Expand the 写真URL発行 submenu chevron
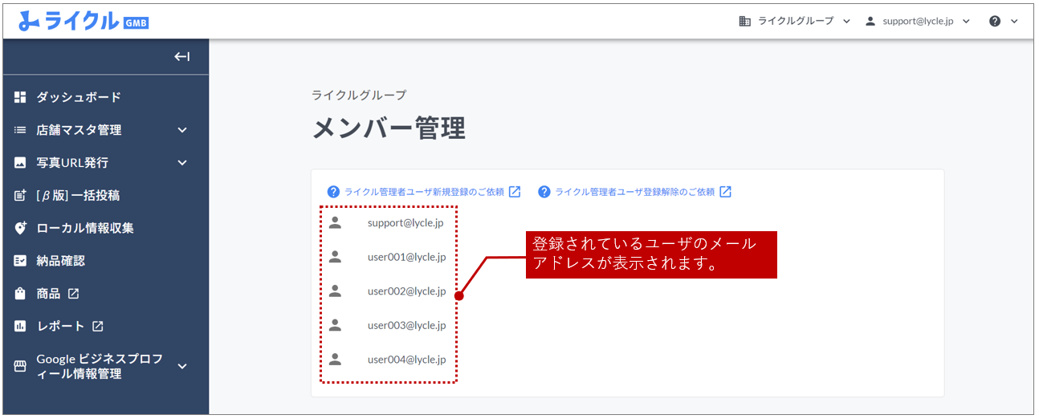The image size is (1039, 419). point(182,163)
